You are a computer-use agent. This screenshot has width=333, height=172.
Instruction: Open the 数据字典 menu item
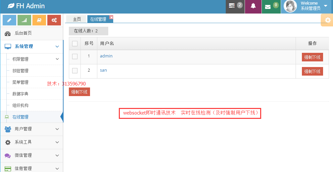pos(32,94)
